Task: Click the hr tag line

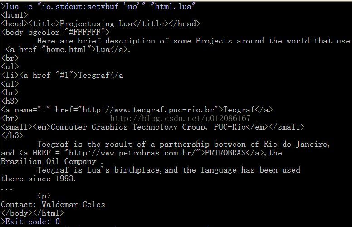Action: (x=10, y=92)
